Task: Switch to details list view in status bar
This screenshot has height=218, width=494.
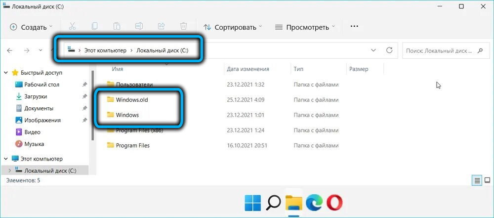Action: (477, 181)
